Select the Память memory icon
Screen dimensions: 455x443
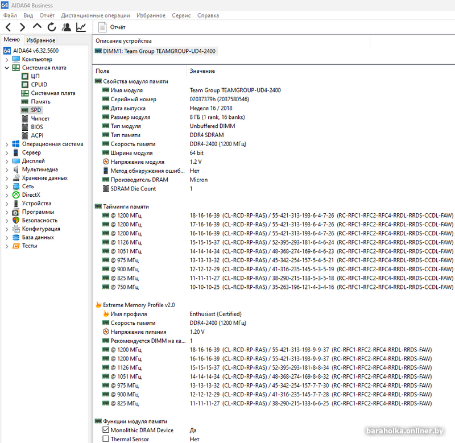pyautogui.click(x=25, y=102)
